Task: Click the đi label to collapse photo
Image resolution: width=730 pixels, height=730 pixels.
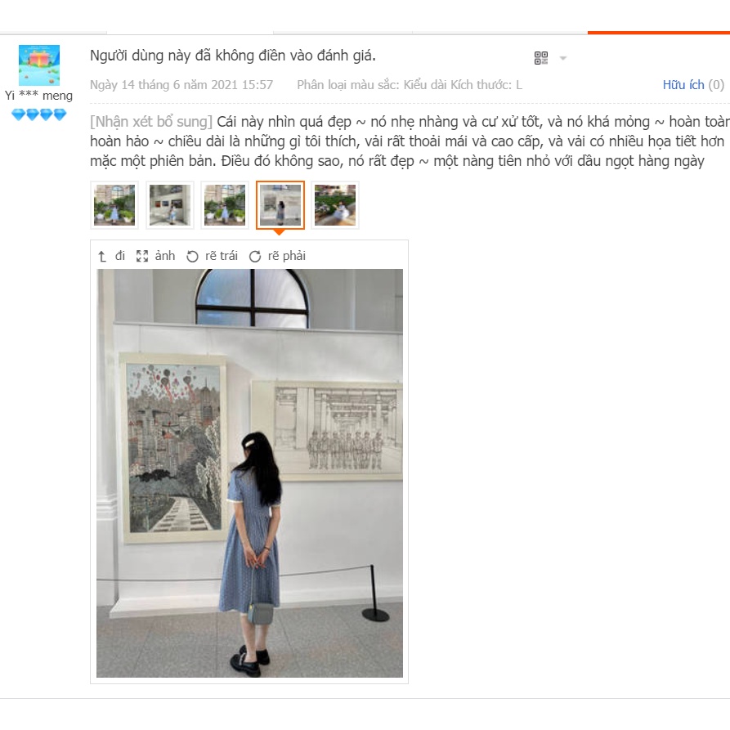Action: (x=120, y=256)
